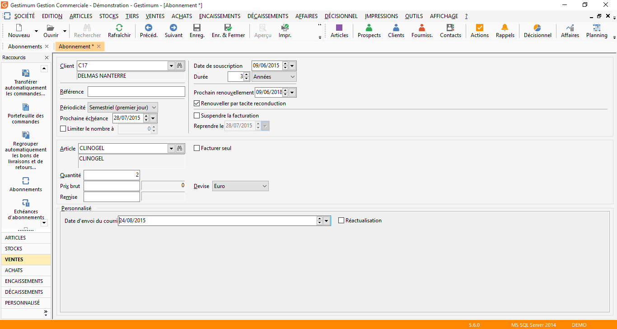Open the ENCAISSEMENTS menu
The image size is (617, 329).
[x=220, y=16]
